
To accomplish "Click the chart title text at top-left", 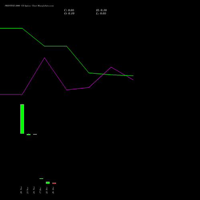I will 29,6.
